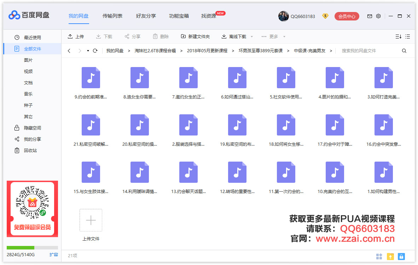Go back with the left arrow
The height and width of the screenshot is (265, 418).
click(x=69, y=51)
